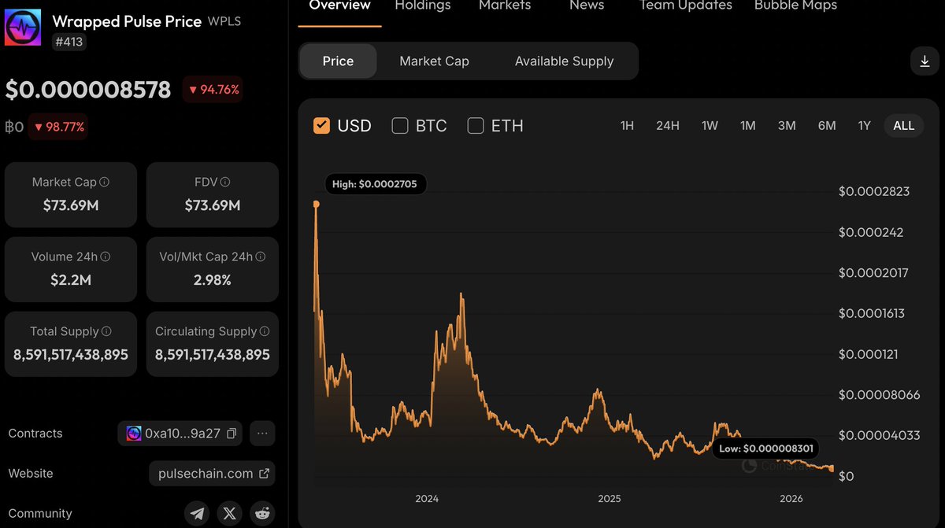
Task: Set chart range to 1M
Action: (747, 126)
